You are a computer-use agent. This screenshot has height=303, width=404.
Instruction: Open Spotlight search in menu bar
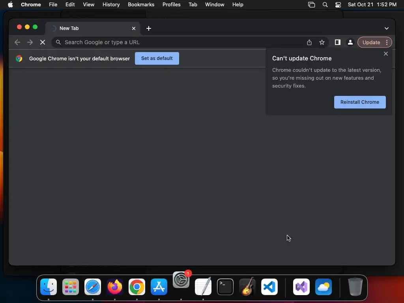coord(325,5)
